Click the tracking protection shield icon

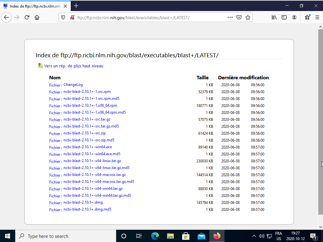click(x=63, y=18)
